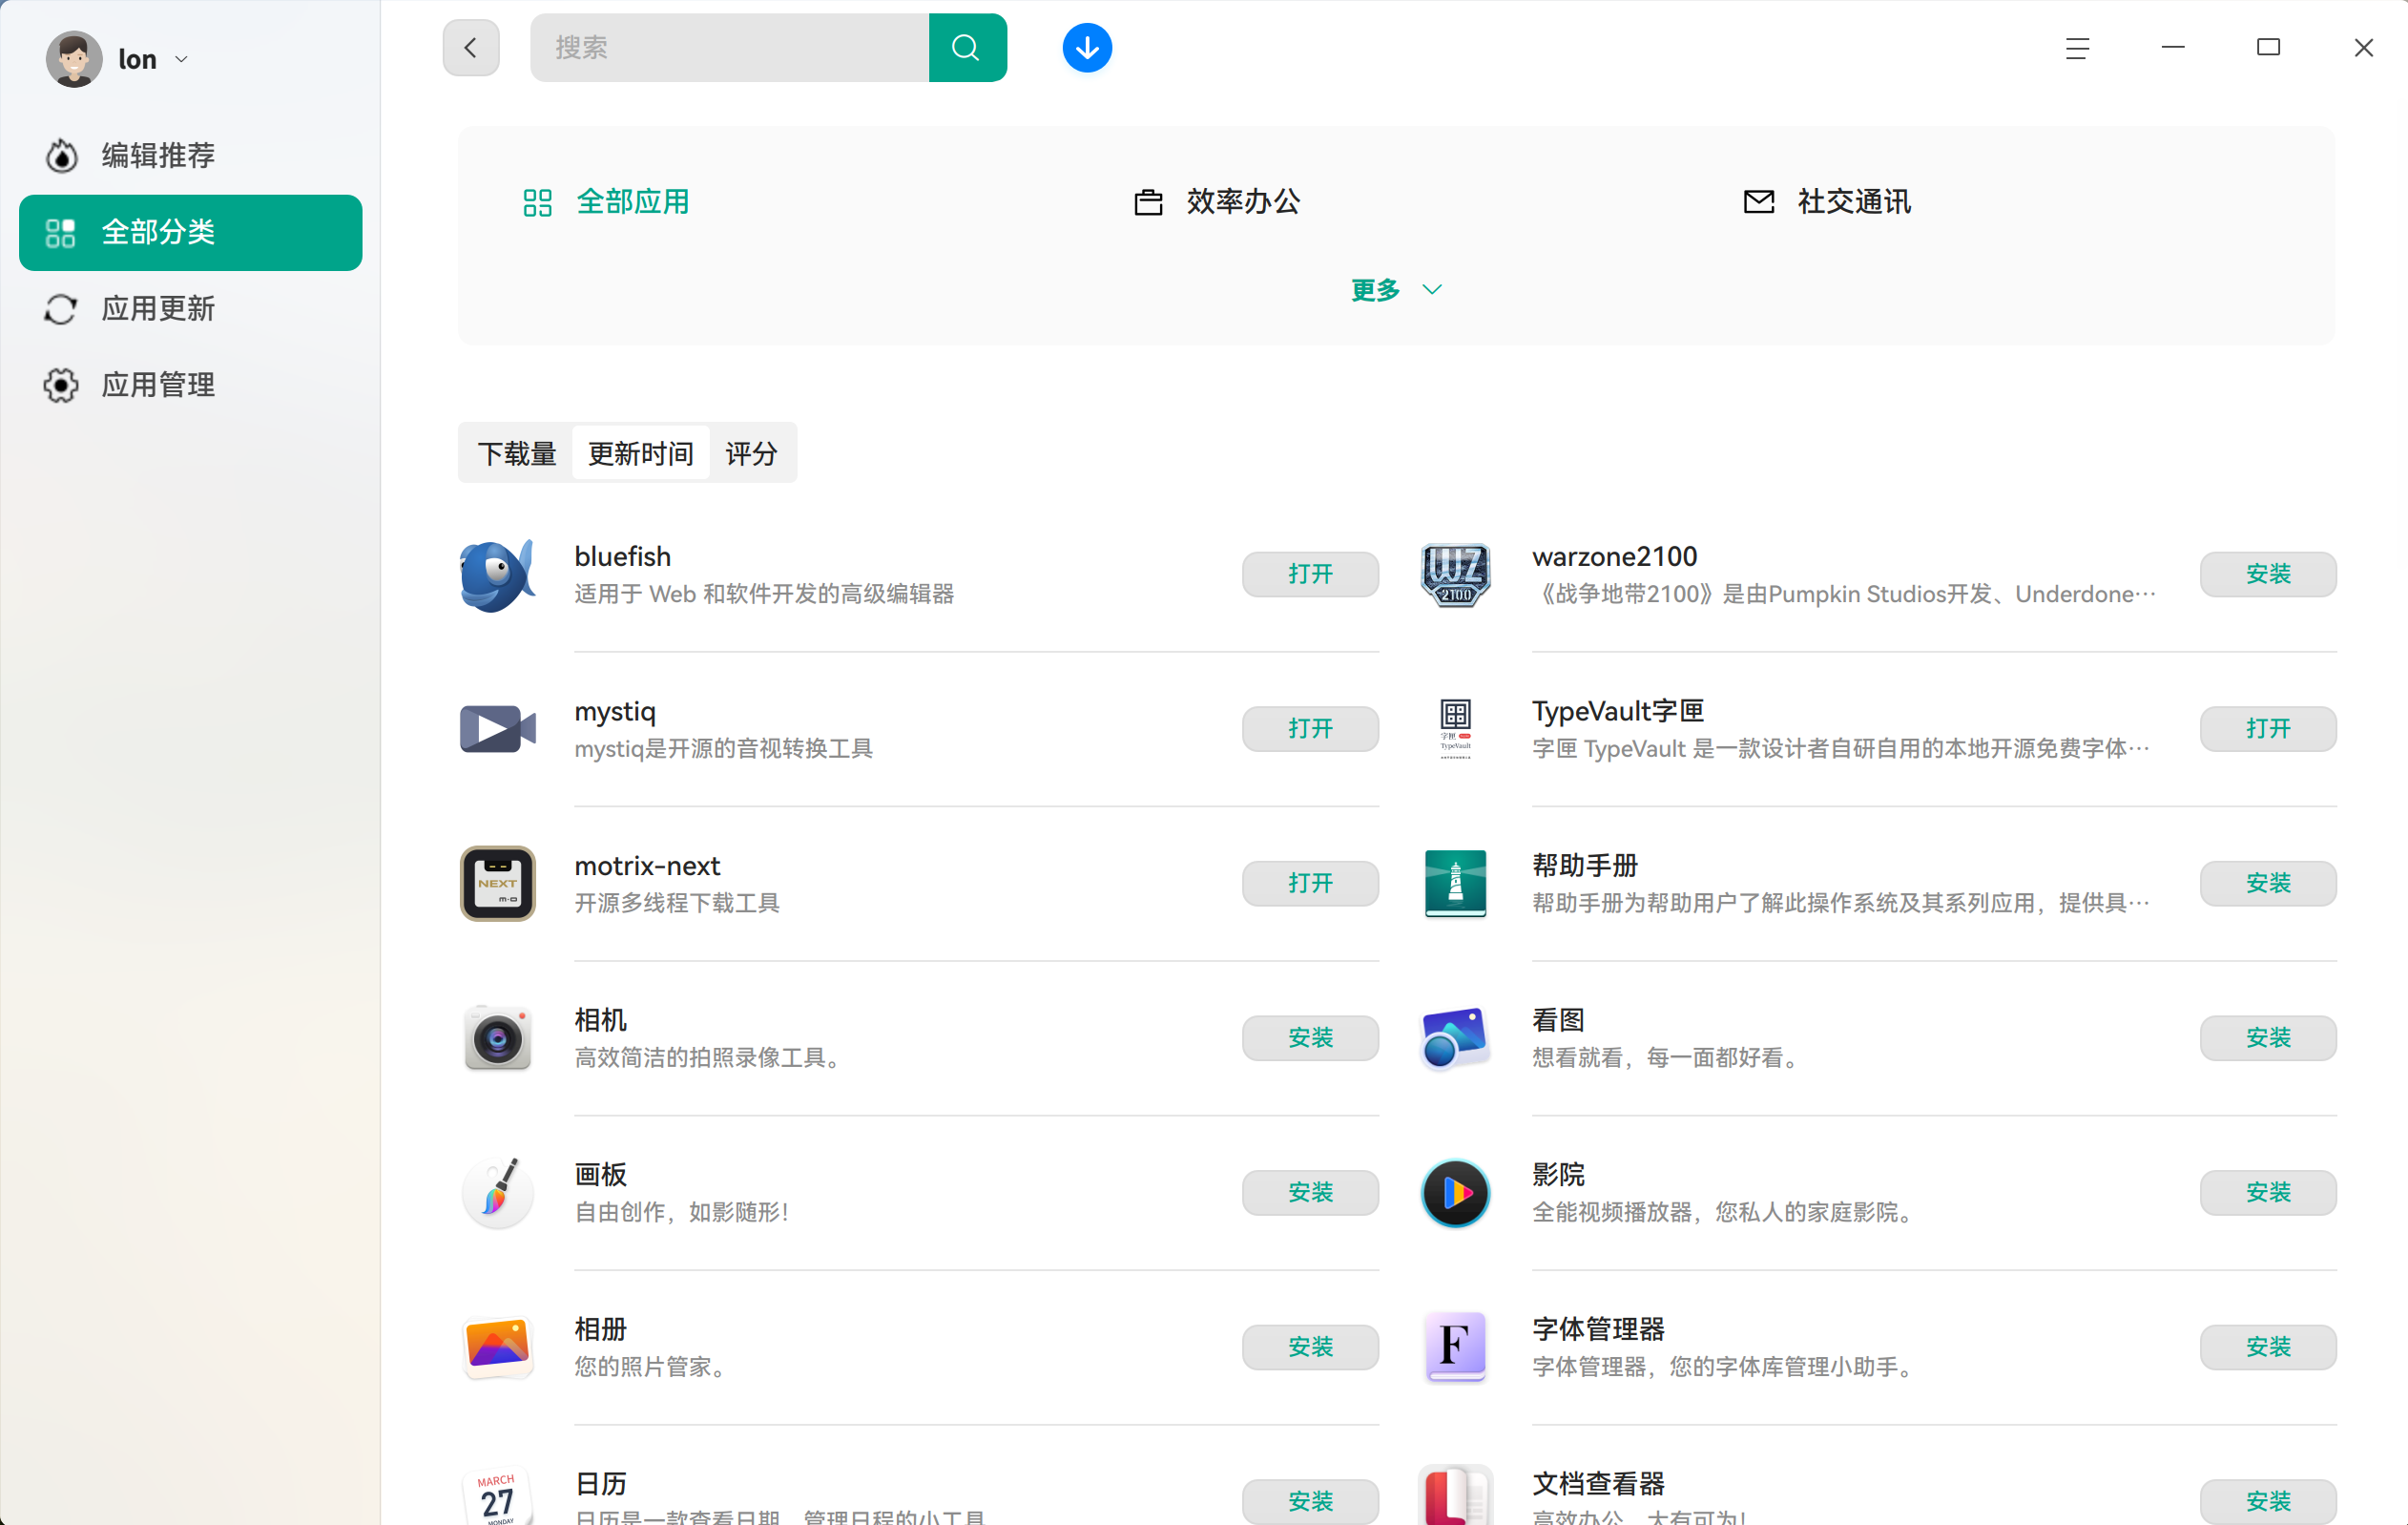
Task: Click the 影院 video player icon
Action: 1455,1192
